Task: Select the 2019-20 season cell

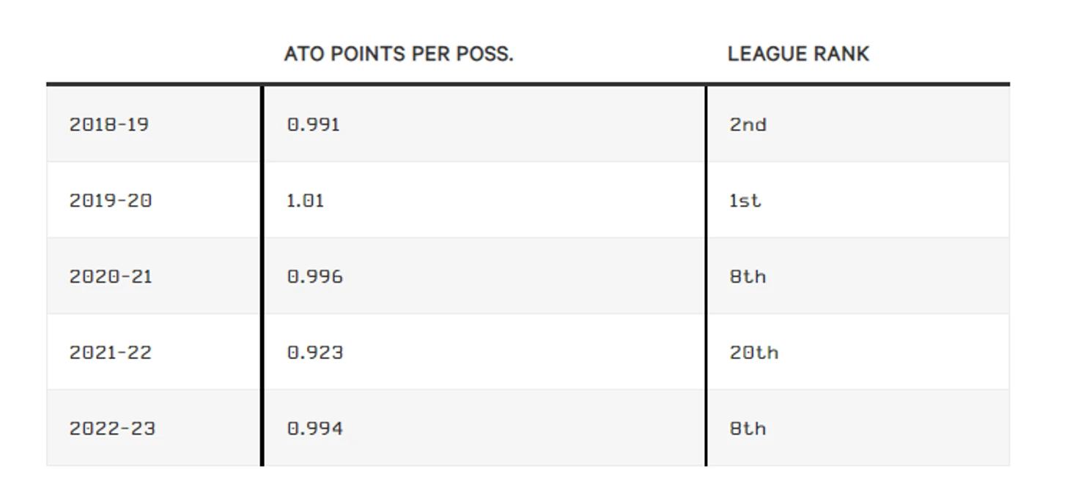Action: coord(110,200)
